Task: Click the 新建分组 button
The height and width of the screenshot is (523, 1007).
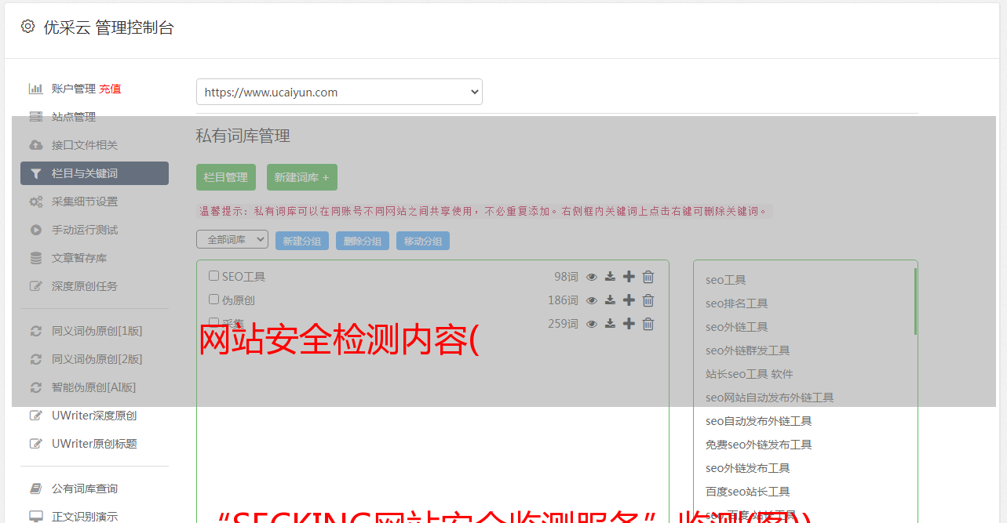Action: click(x=302, y=241)
